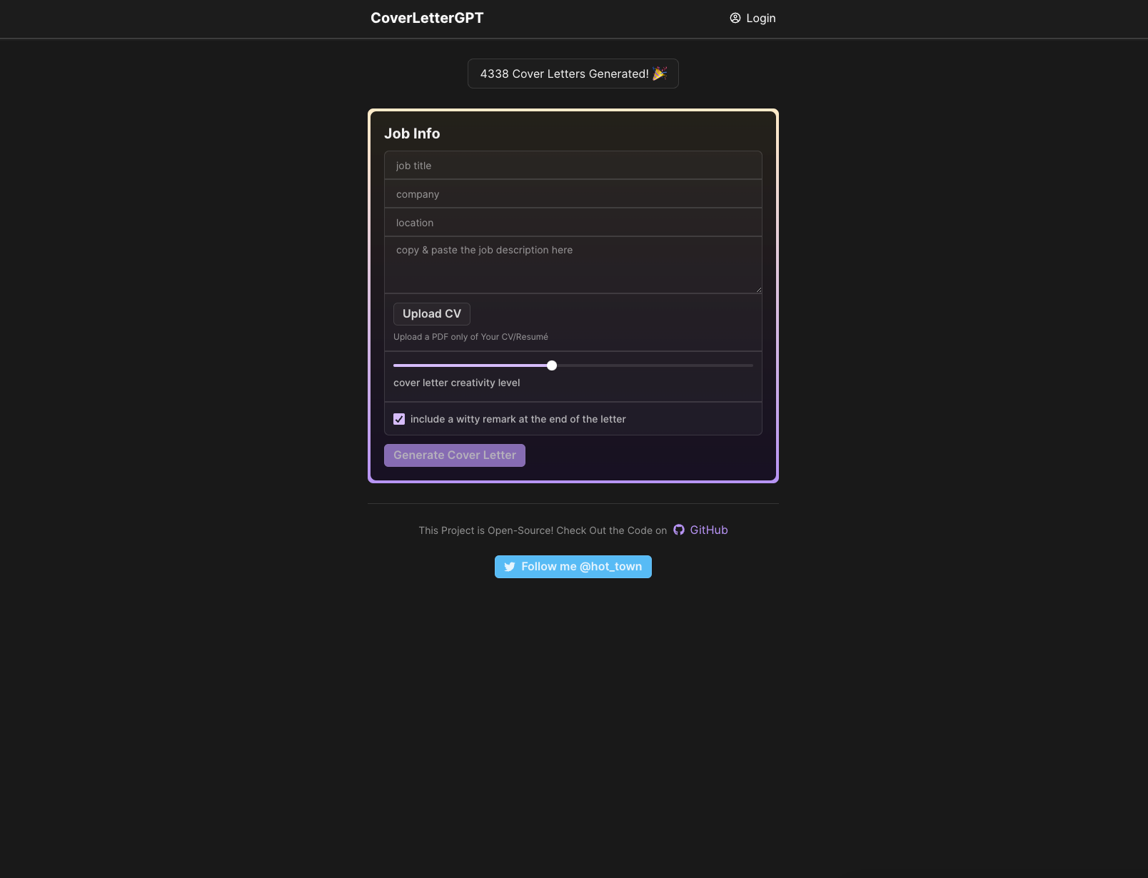Click the Generate Cover Letter button
Viewport: 1148px width, 878px height.
[455, 455]
